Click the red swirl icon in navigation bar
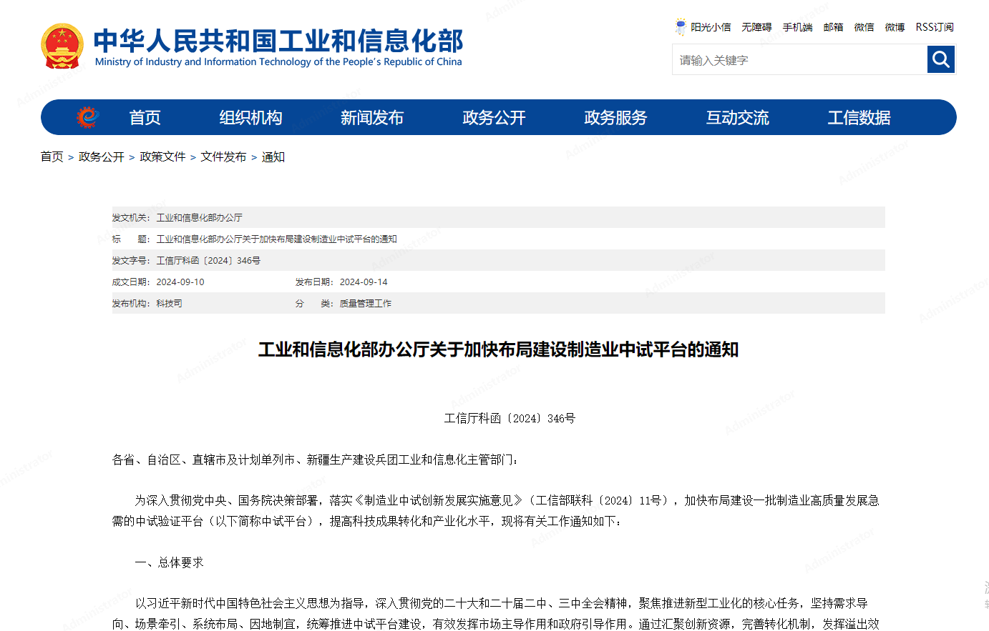Screen dimensions: 989x631 87,117
